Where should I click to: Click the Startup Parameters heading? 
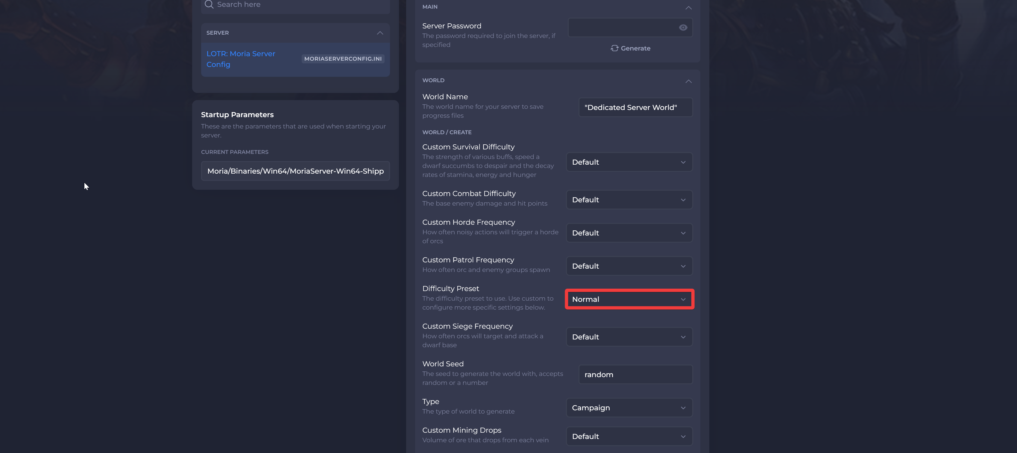tap(237, 115)
